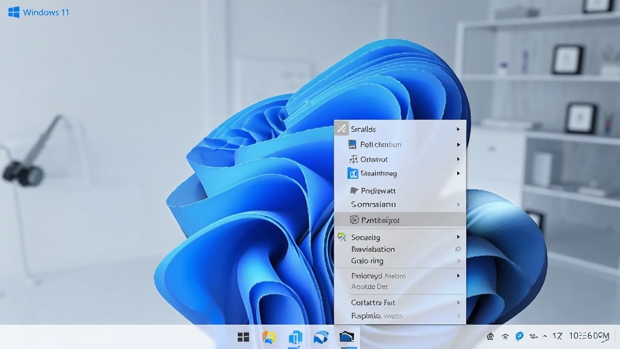
Task: Expand the Socasitg submenu arrow
Action: 458,237
